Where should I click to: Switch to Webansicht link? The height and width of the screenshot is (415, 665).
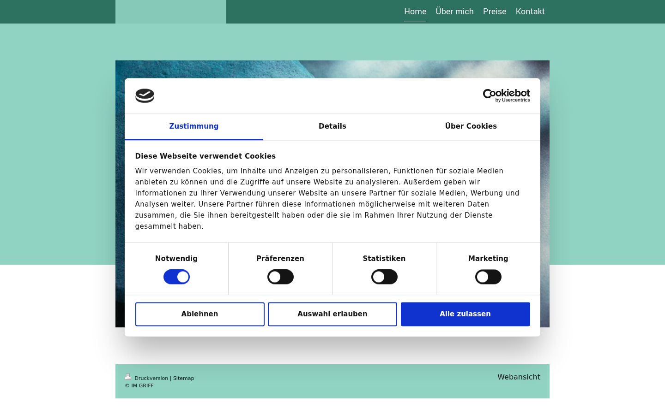pyautogui.click(x=519, y=377)
